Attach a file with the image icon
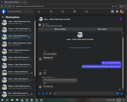 pyautogui.click(x=43, y=94)
